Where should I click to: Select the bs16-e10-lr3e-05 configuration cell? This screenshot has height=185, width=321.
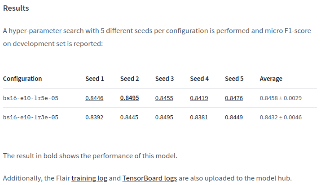click(31, 118)
